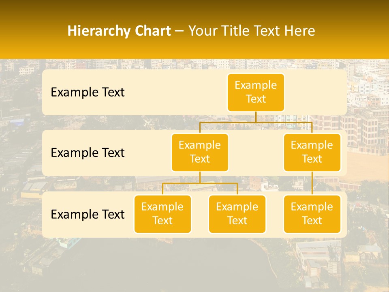389x292 pixels.
Task: Select the first row's "Example Text" label
Action: 88,92
